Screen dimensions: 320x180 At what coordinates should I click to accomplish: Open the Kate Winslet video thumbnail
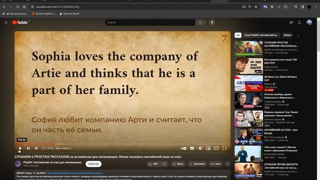click(x=248, y=136)
